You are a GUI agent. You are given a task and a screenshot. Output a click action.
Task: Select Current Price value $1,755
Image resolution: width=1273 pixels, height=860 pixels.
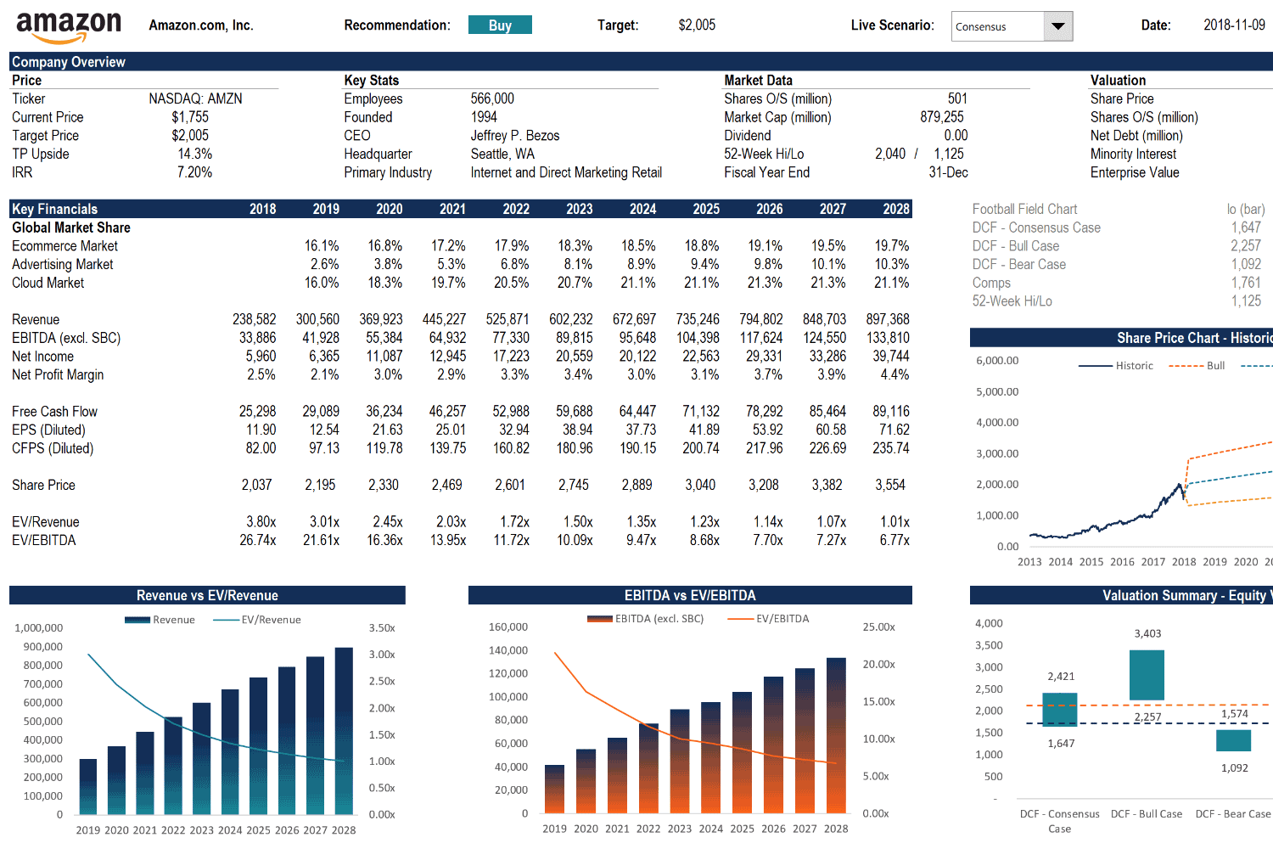(x=190, y=117)
